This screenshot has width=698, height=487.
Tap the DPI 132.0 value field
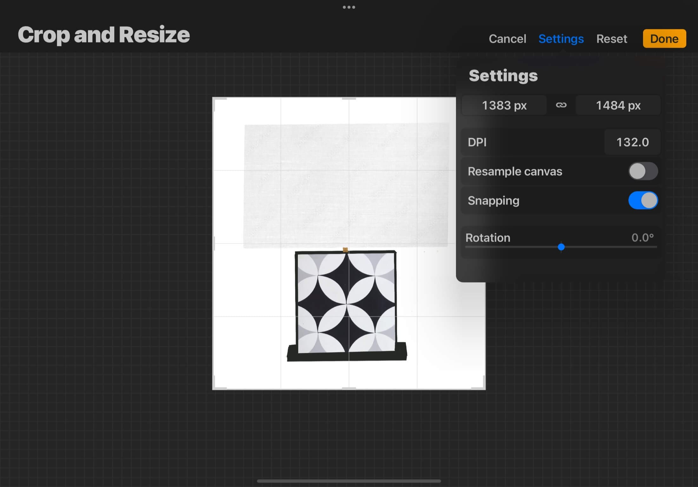click(632, 142)
